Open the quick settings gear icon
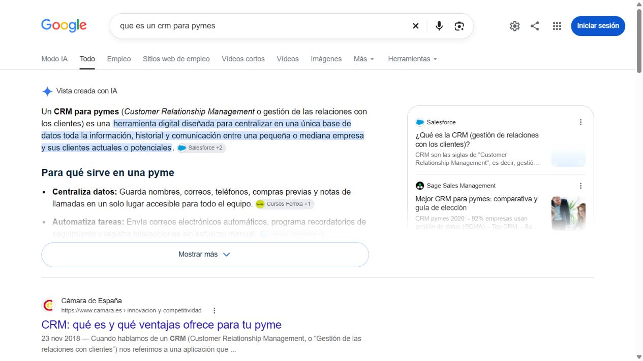 (514, 26)
